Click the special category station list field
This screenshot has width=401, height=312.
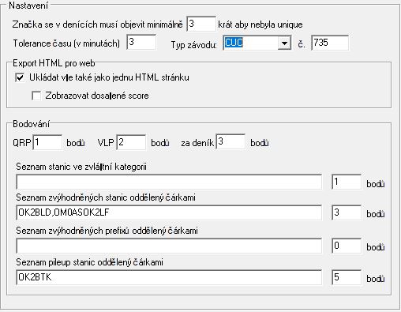tap(169, 182)
